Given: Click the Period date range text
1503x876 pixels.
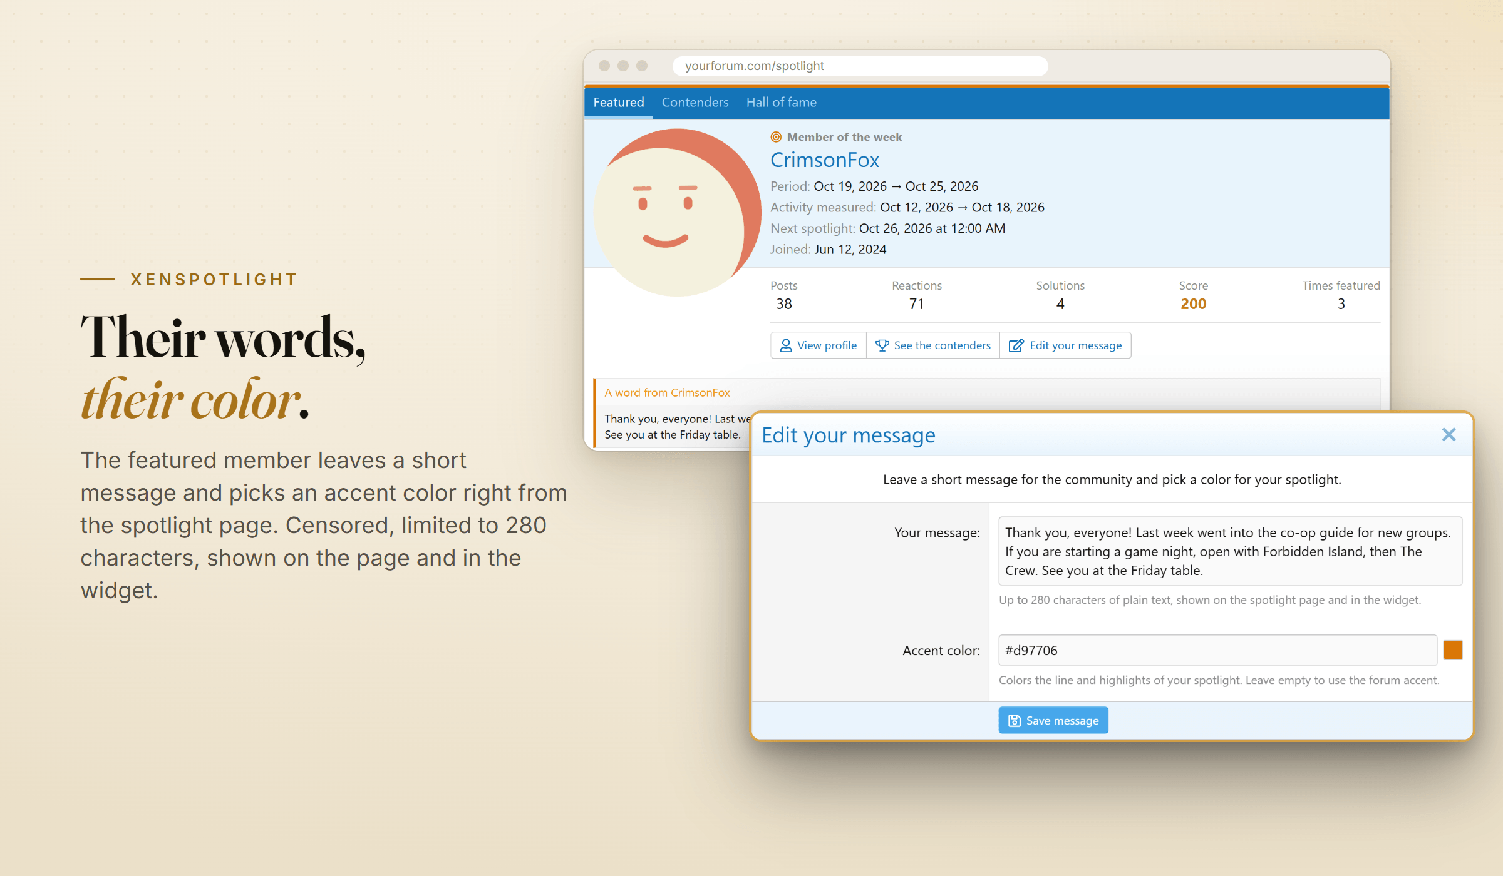Looking at the screenshot, I should pos(896,186).
